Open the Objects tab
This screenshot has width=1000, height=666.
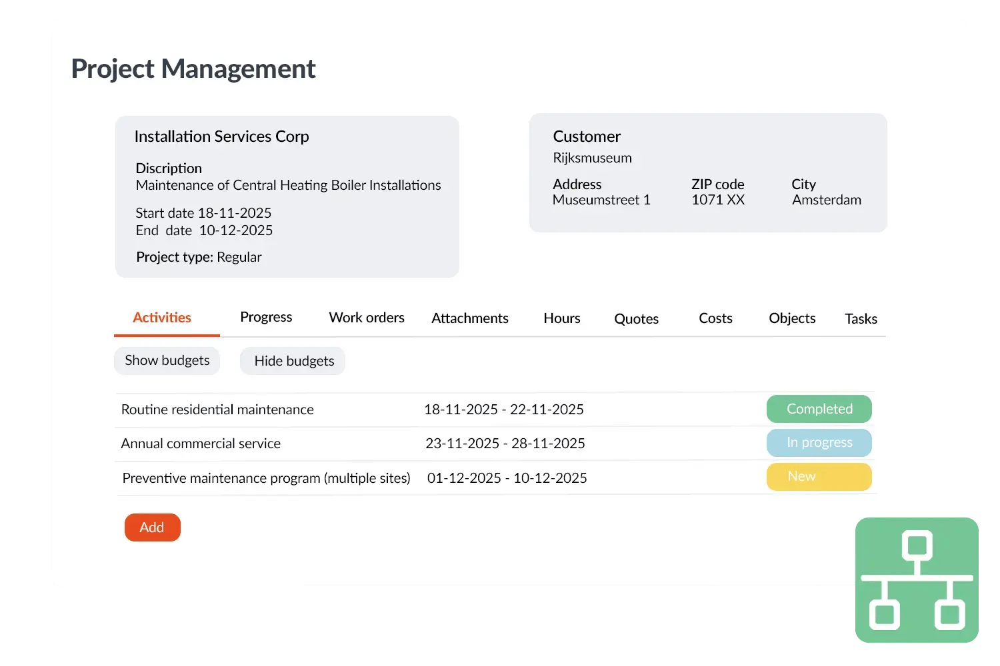point(792,318)
